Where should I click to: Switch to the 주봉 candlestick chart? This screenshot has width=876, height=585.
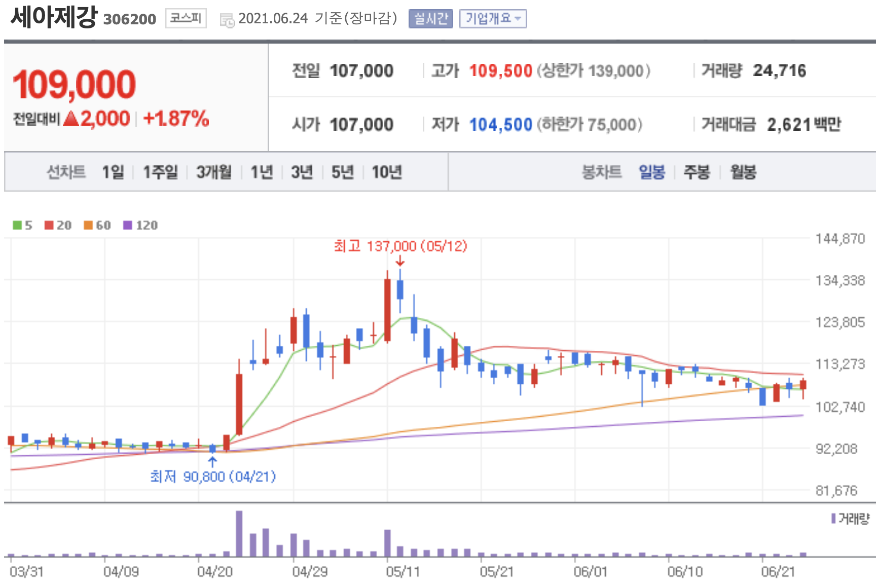click(697, 172)
